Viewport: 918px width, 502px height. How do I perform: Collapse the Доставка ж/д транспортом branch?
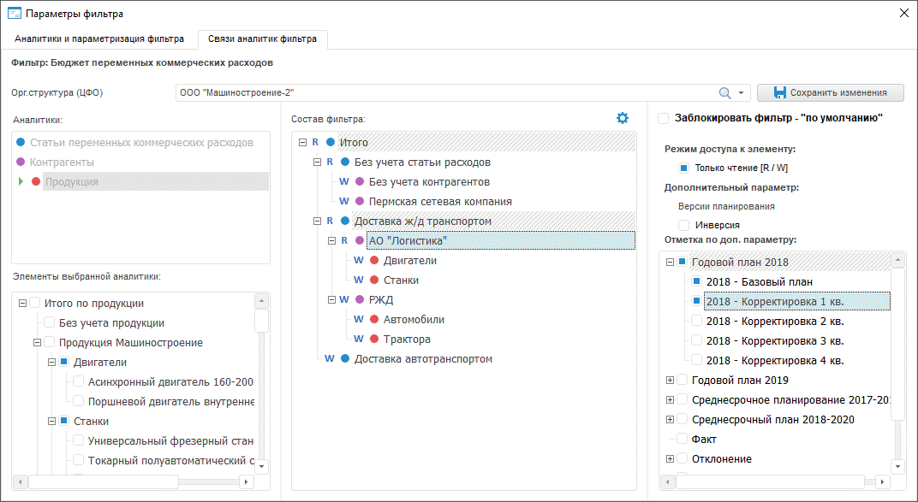tap(318, 221)
